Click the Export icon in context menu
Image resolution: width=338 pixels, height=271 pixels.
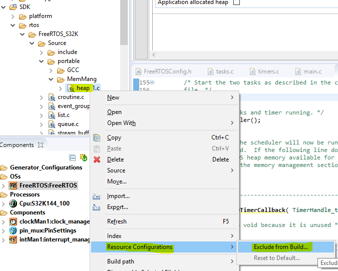(96, 207)
